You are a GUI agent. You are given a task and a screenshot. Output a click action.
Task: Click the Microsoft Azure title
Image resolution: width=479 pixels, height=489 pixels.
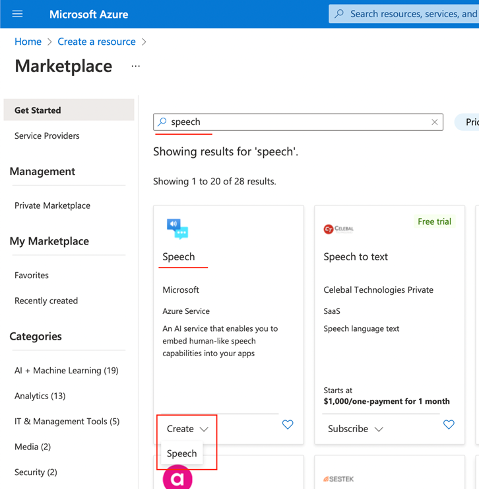89,15
